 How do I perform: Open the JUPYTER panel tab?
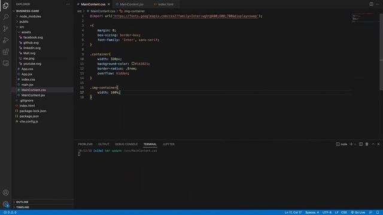point(169,145)
